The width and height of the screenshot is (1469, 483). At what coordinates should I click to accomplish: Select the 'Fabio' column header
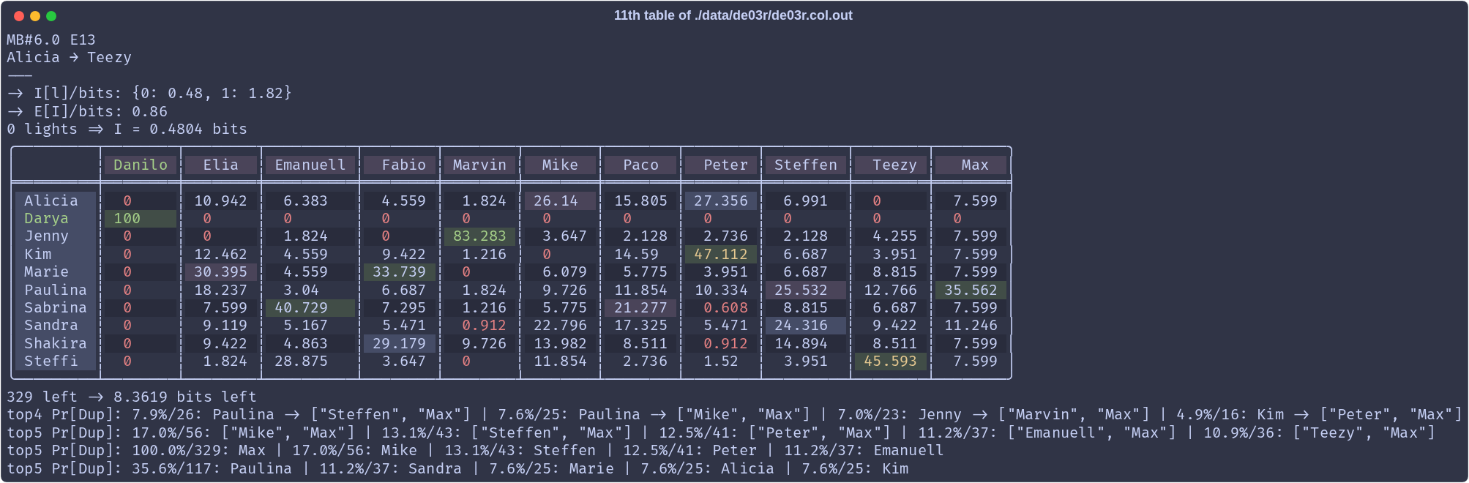click(400, 165)
